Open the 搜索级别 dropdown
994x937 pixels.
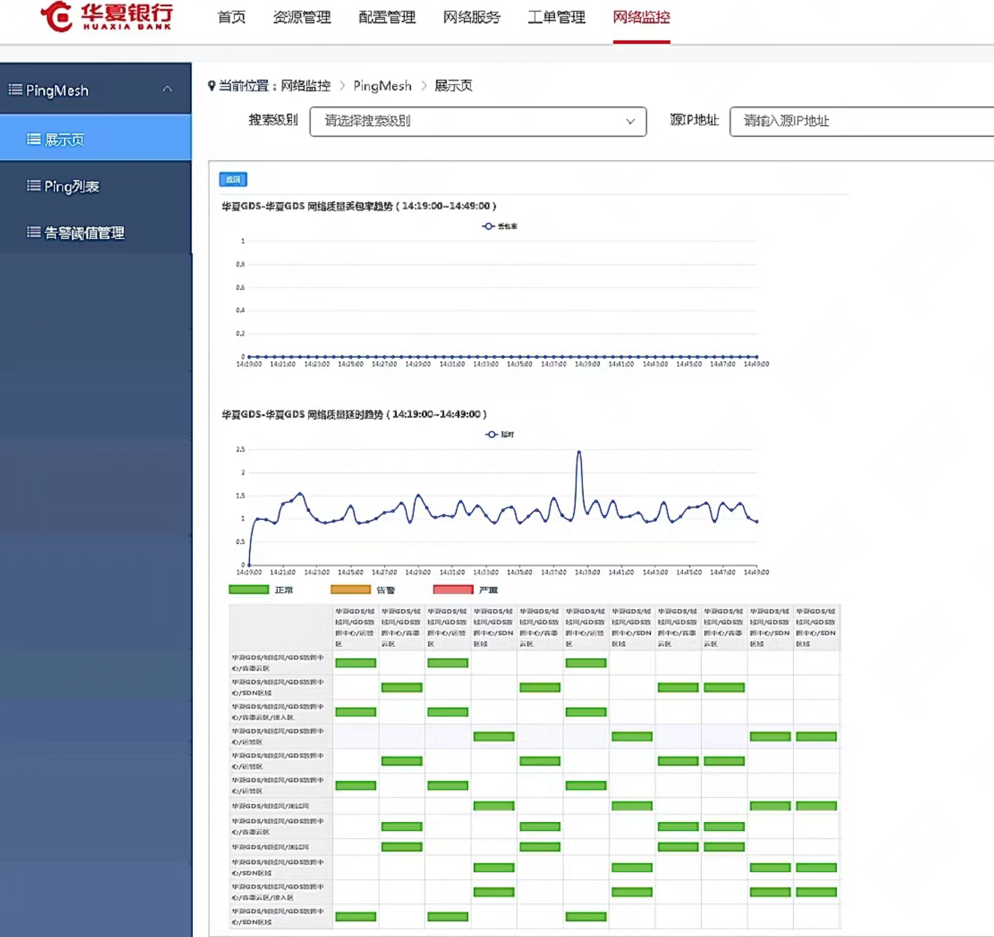click(x=478, y=121)
